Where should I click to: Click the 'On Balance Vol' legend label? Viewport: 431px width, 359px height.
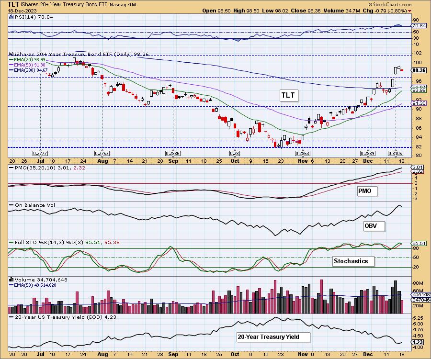tap(35, 205)
